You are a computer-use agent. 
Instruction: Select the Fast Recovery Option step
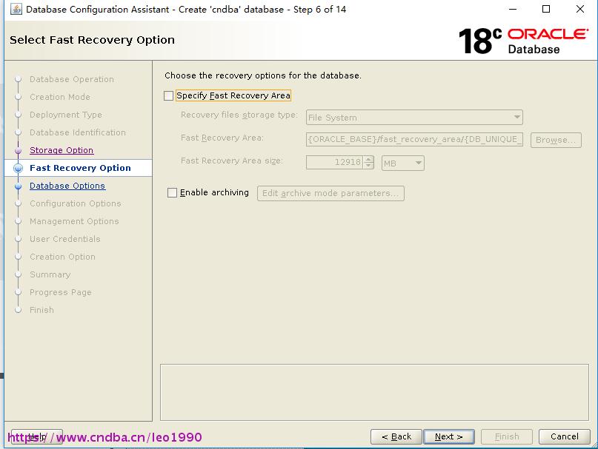pos(80,168)
